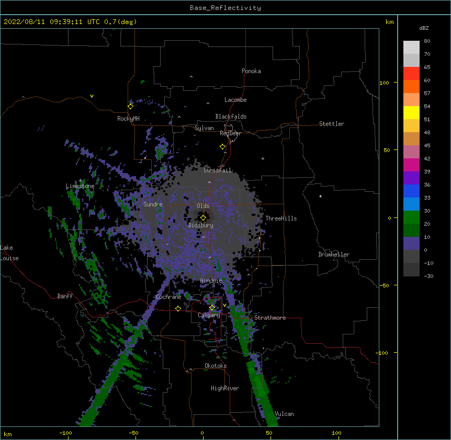Screen dimensions: 451x440
Task: Click the Strathmore town label
Action: coord(270,318)
